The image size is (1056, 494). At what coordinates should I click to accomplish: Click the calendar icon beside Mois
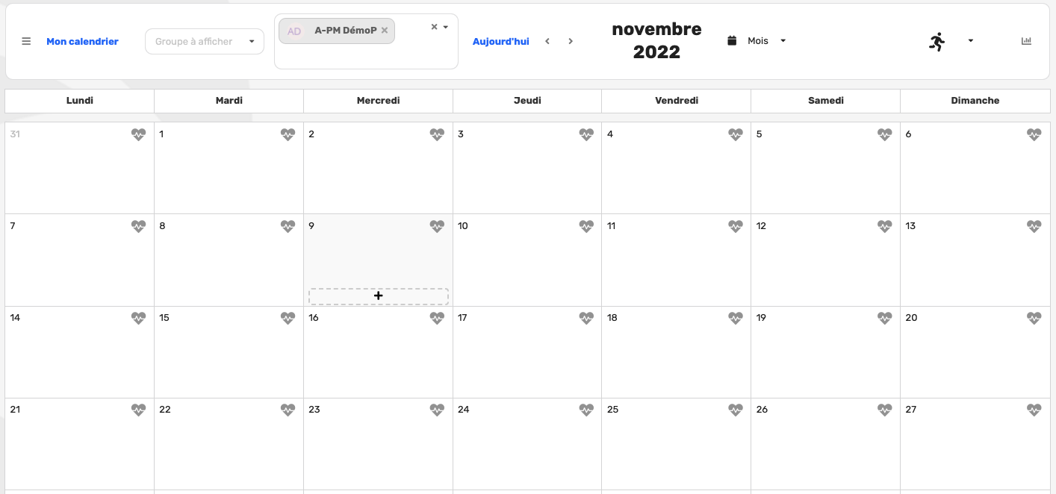click(732, 41)
